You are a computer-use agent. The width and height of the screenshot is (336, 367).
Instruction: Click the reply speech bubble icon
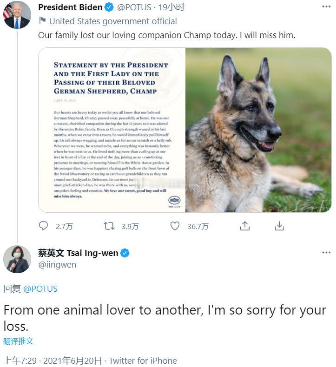44,226
